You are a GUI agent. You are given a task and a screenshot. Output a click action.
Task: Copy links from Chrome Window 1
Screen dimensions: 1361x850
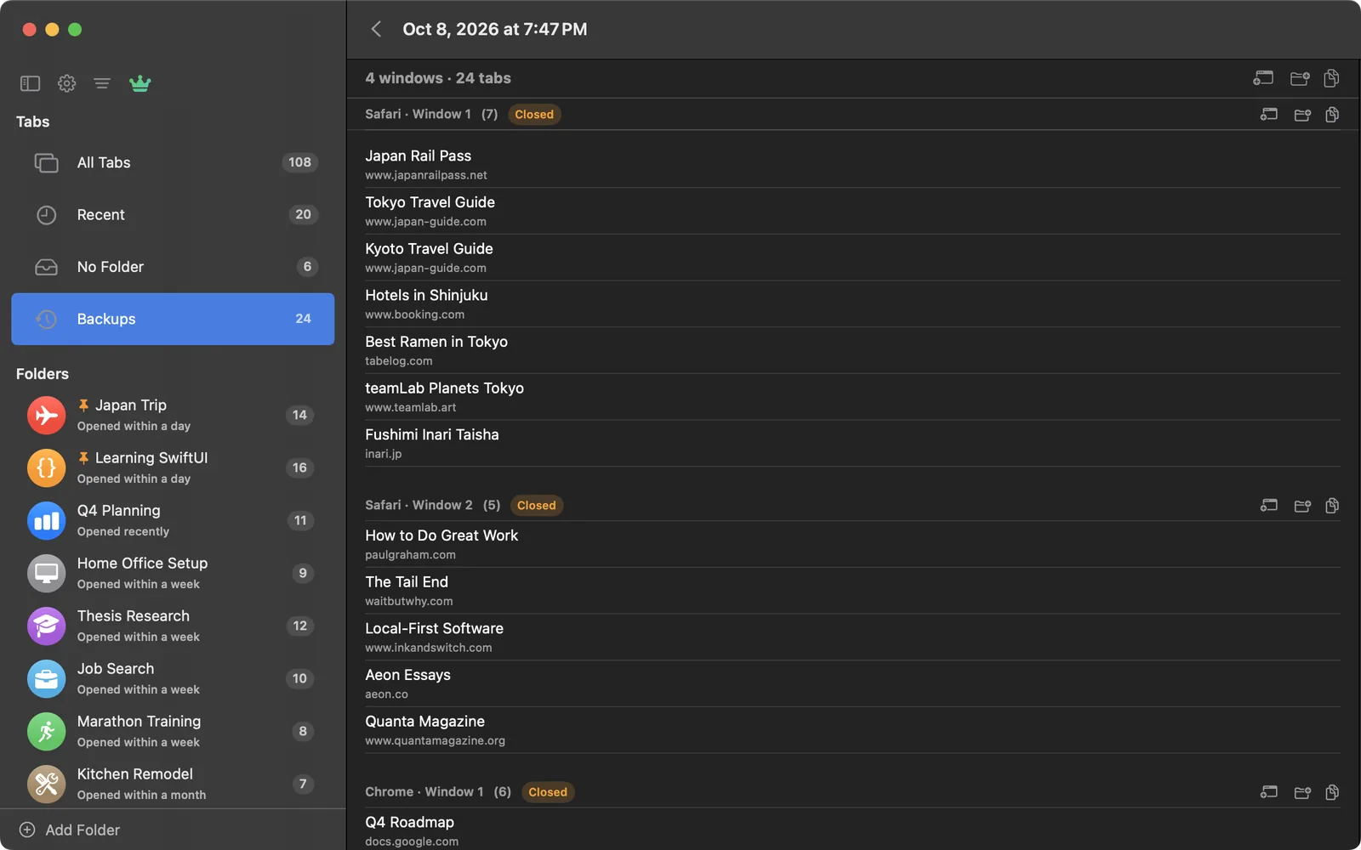(x=1332, y=792)
